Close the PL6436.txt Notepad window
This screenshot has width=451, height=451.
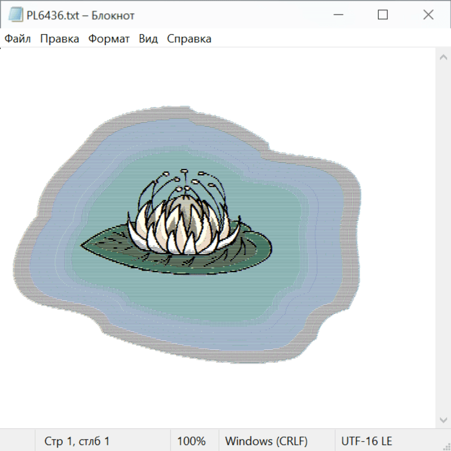pos(428,15)
